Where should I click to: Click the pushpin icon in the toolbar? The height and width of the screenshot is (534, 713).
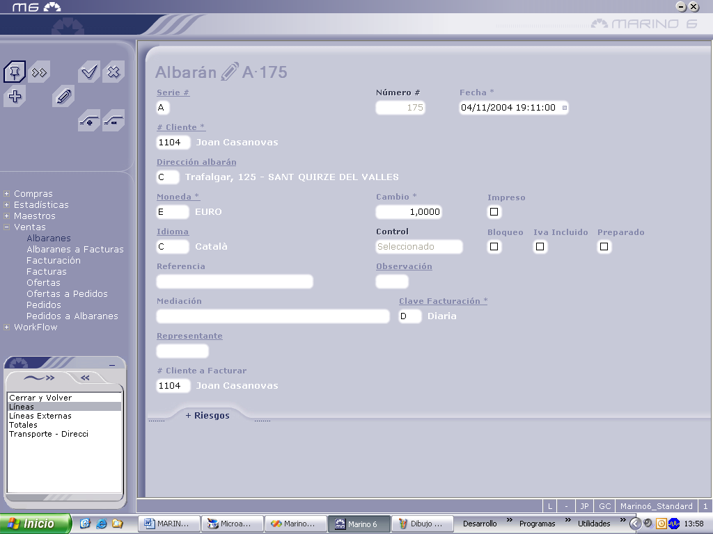click(15, 72)
